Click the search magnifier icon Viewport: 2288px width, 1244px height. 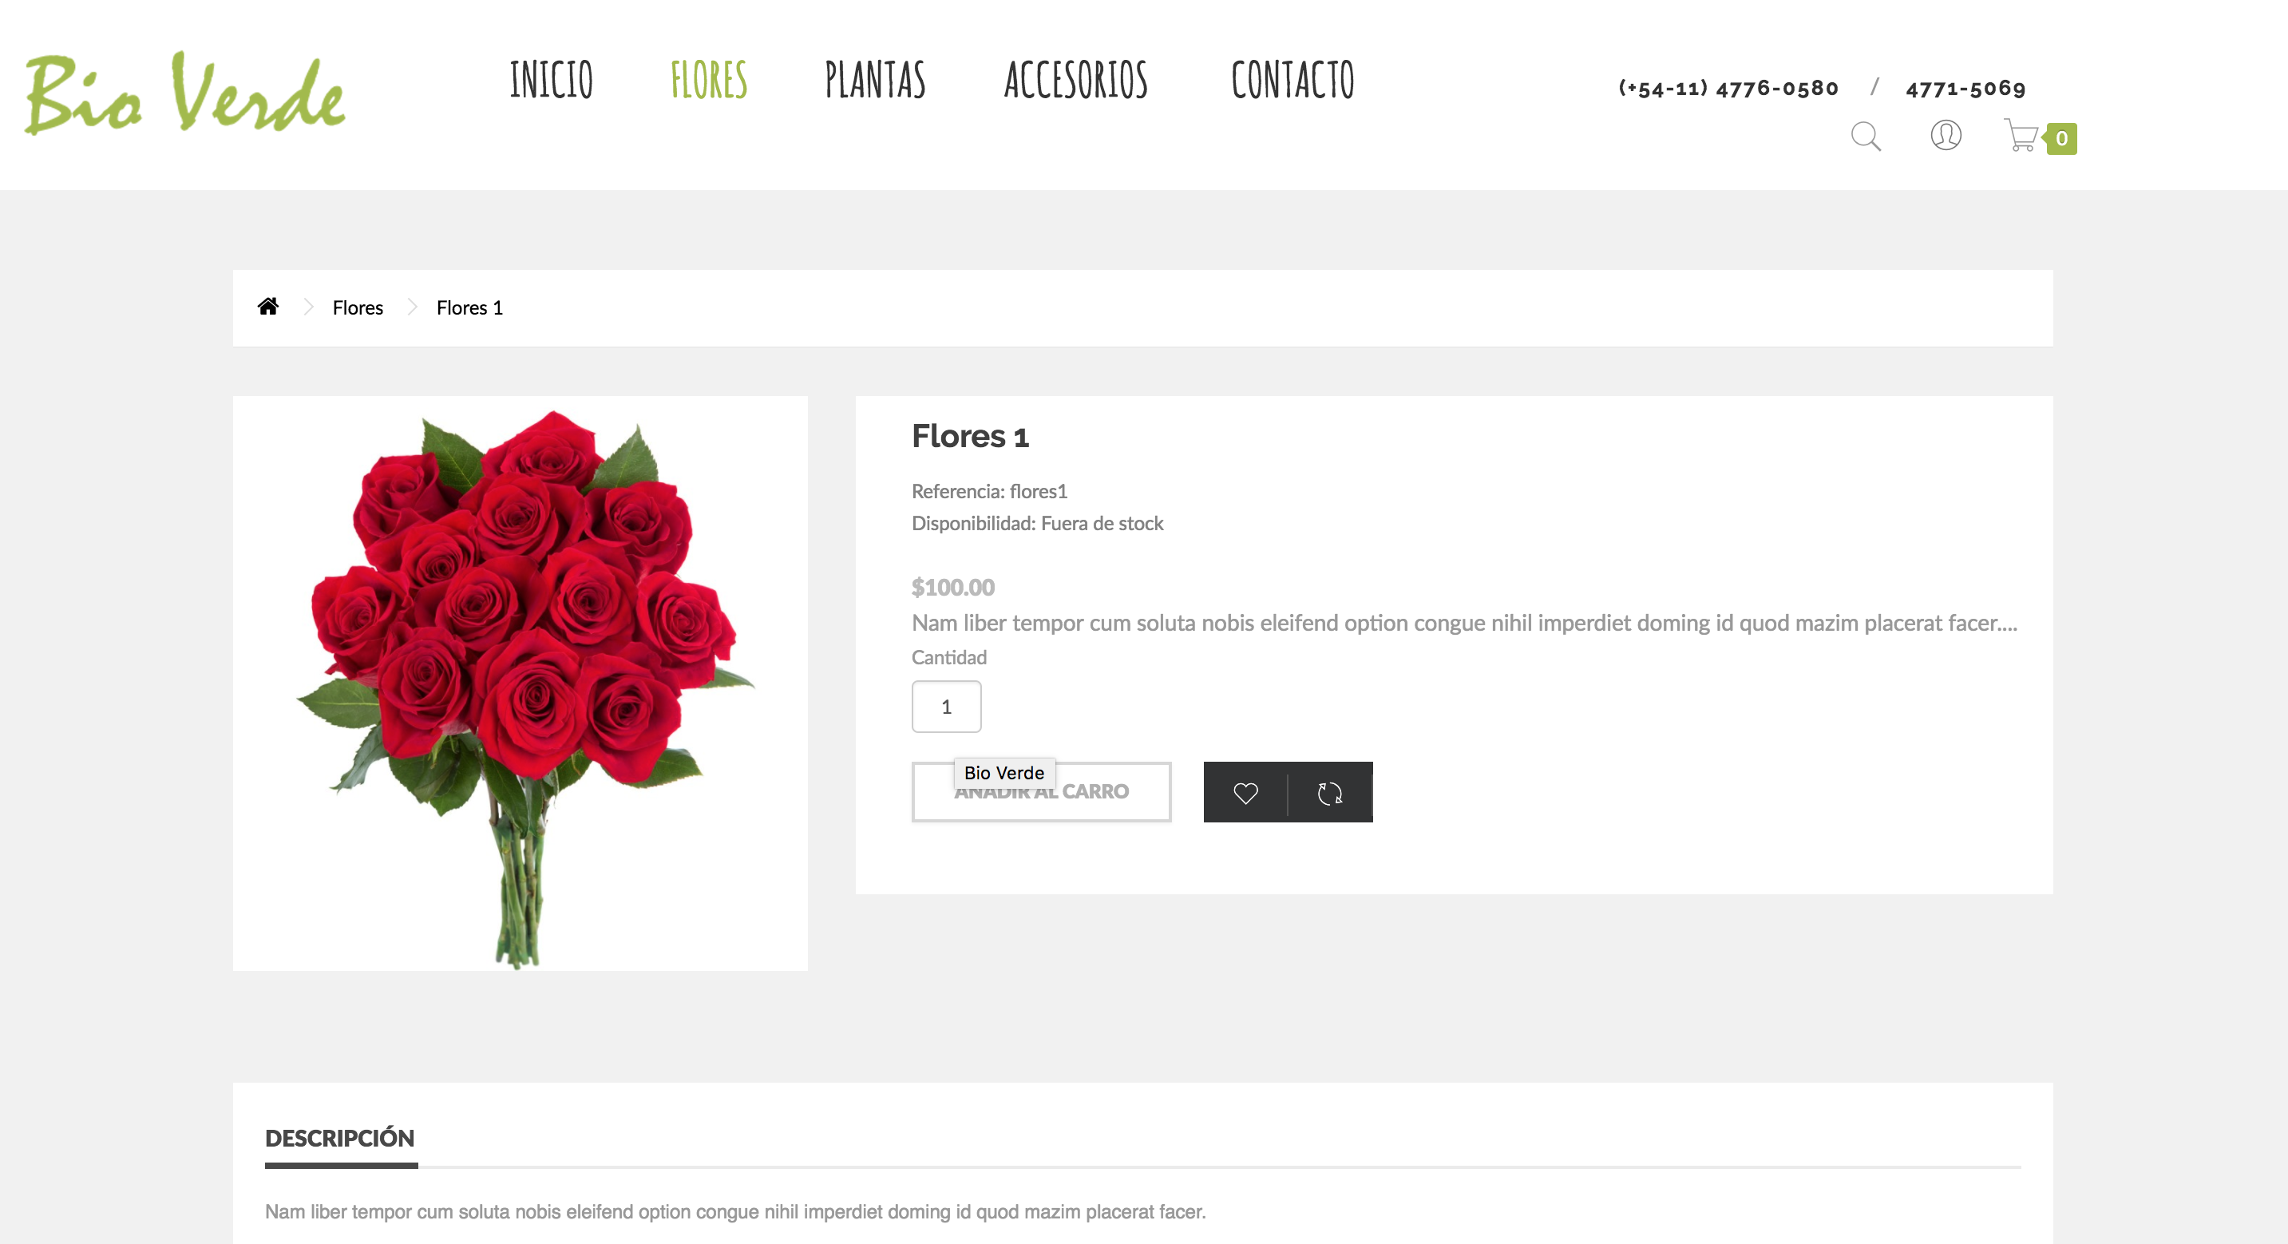[1865, 136]
